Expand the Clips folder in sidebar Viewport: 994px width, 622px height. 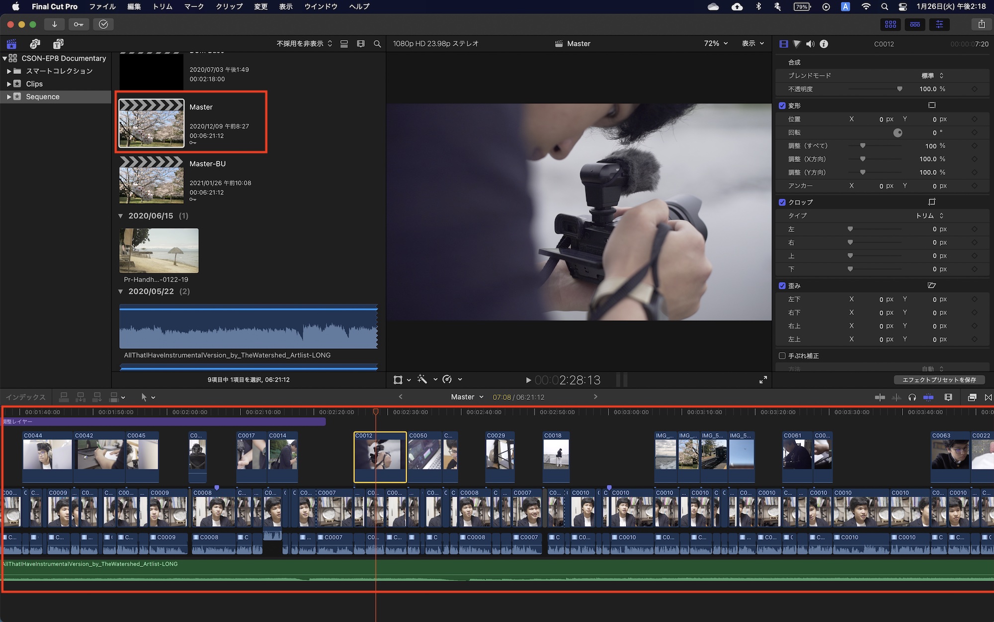[9, 84]
